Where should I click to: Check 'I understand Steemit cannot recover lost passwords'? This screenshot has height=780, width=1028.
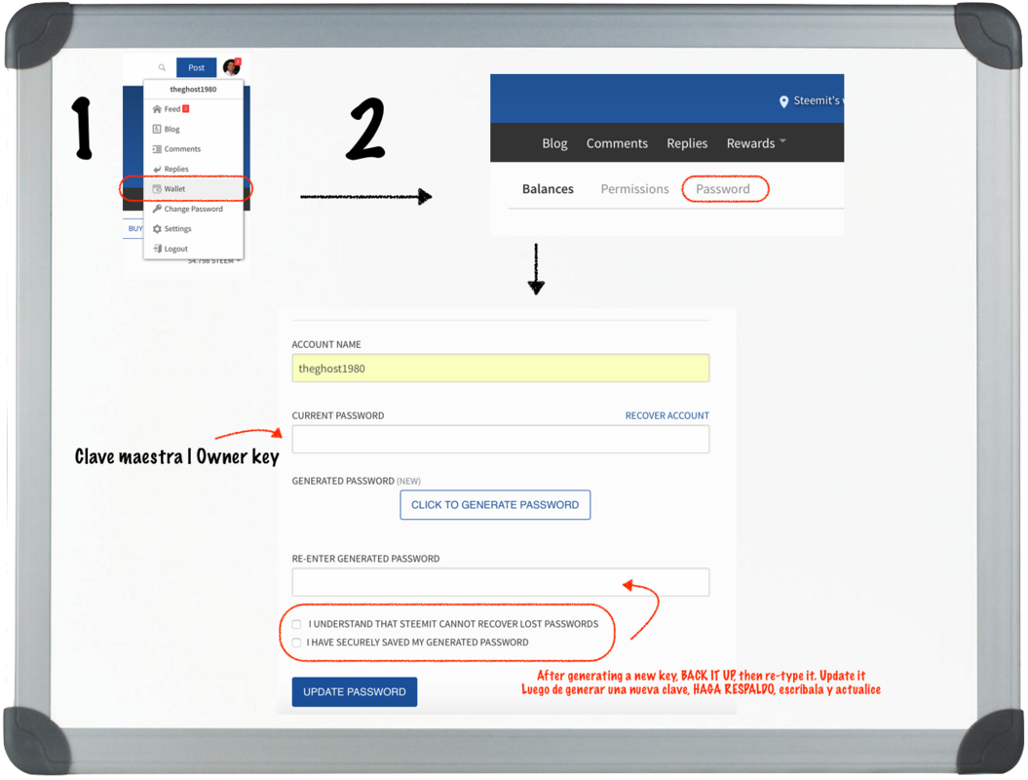tap(296, 624)
